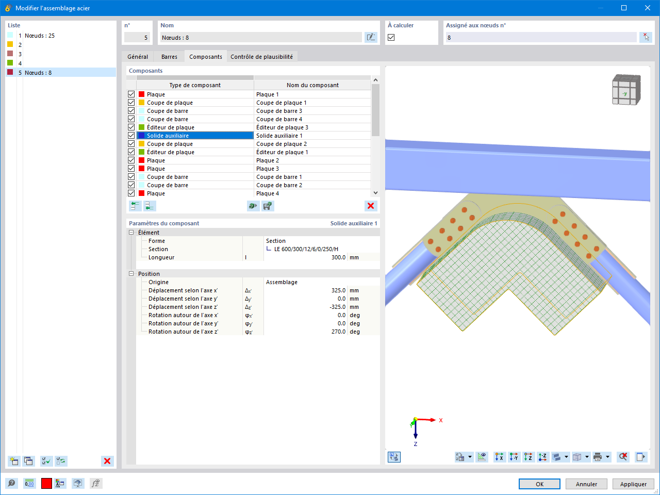Open the view options dropdown arrow
Viewport: 660px width, 495px height.
(470, 457)
